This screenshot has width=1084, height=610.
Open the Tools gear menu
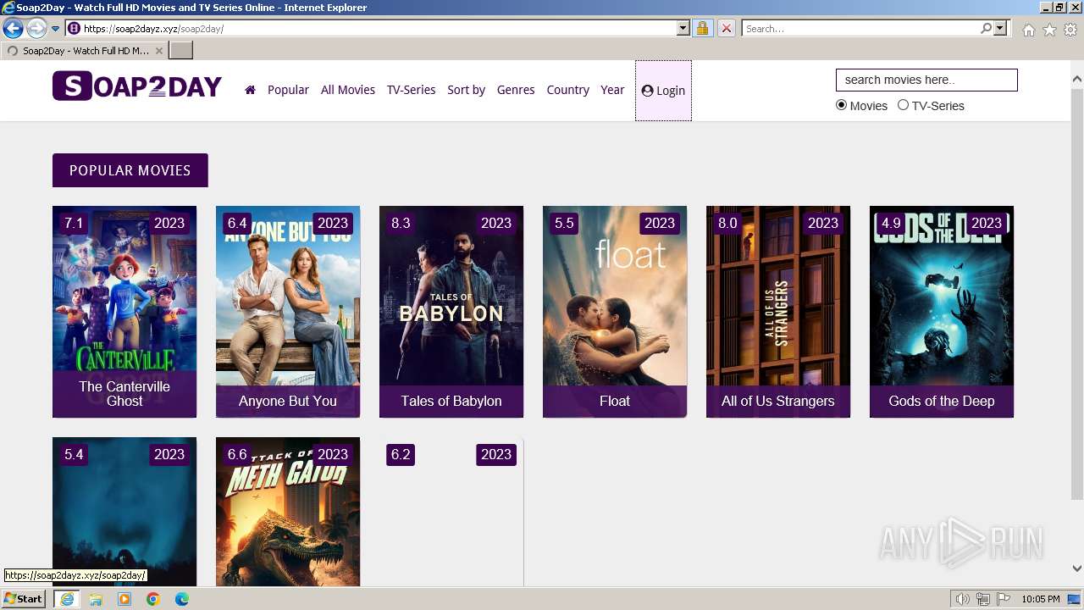tap(1070, 30)
